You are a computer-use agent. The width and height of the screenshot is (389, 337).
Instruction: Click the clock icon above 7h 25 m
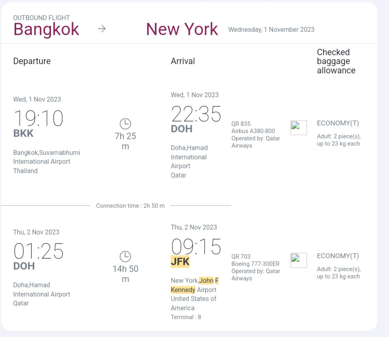point(125,124)
